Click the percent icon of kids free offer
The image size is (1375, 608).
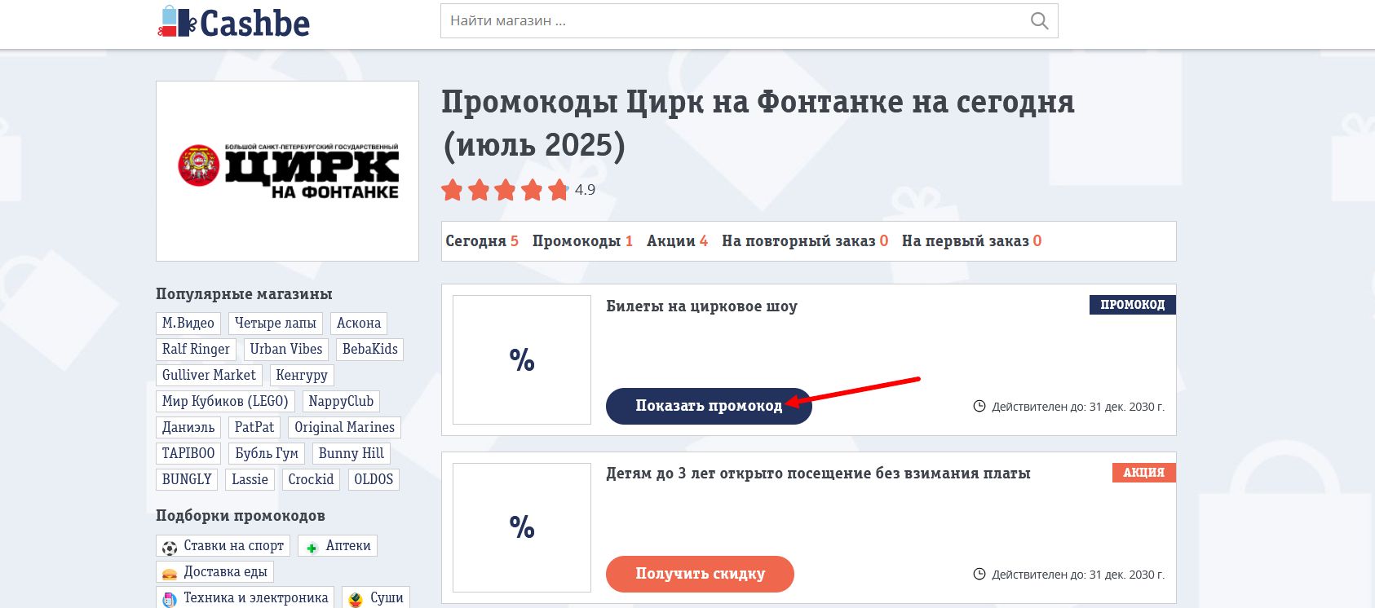522,527
